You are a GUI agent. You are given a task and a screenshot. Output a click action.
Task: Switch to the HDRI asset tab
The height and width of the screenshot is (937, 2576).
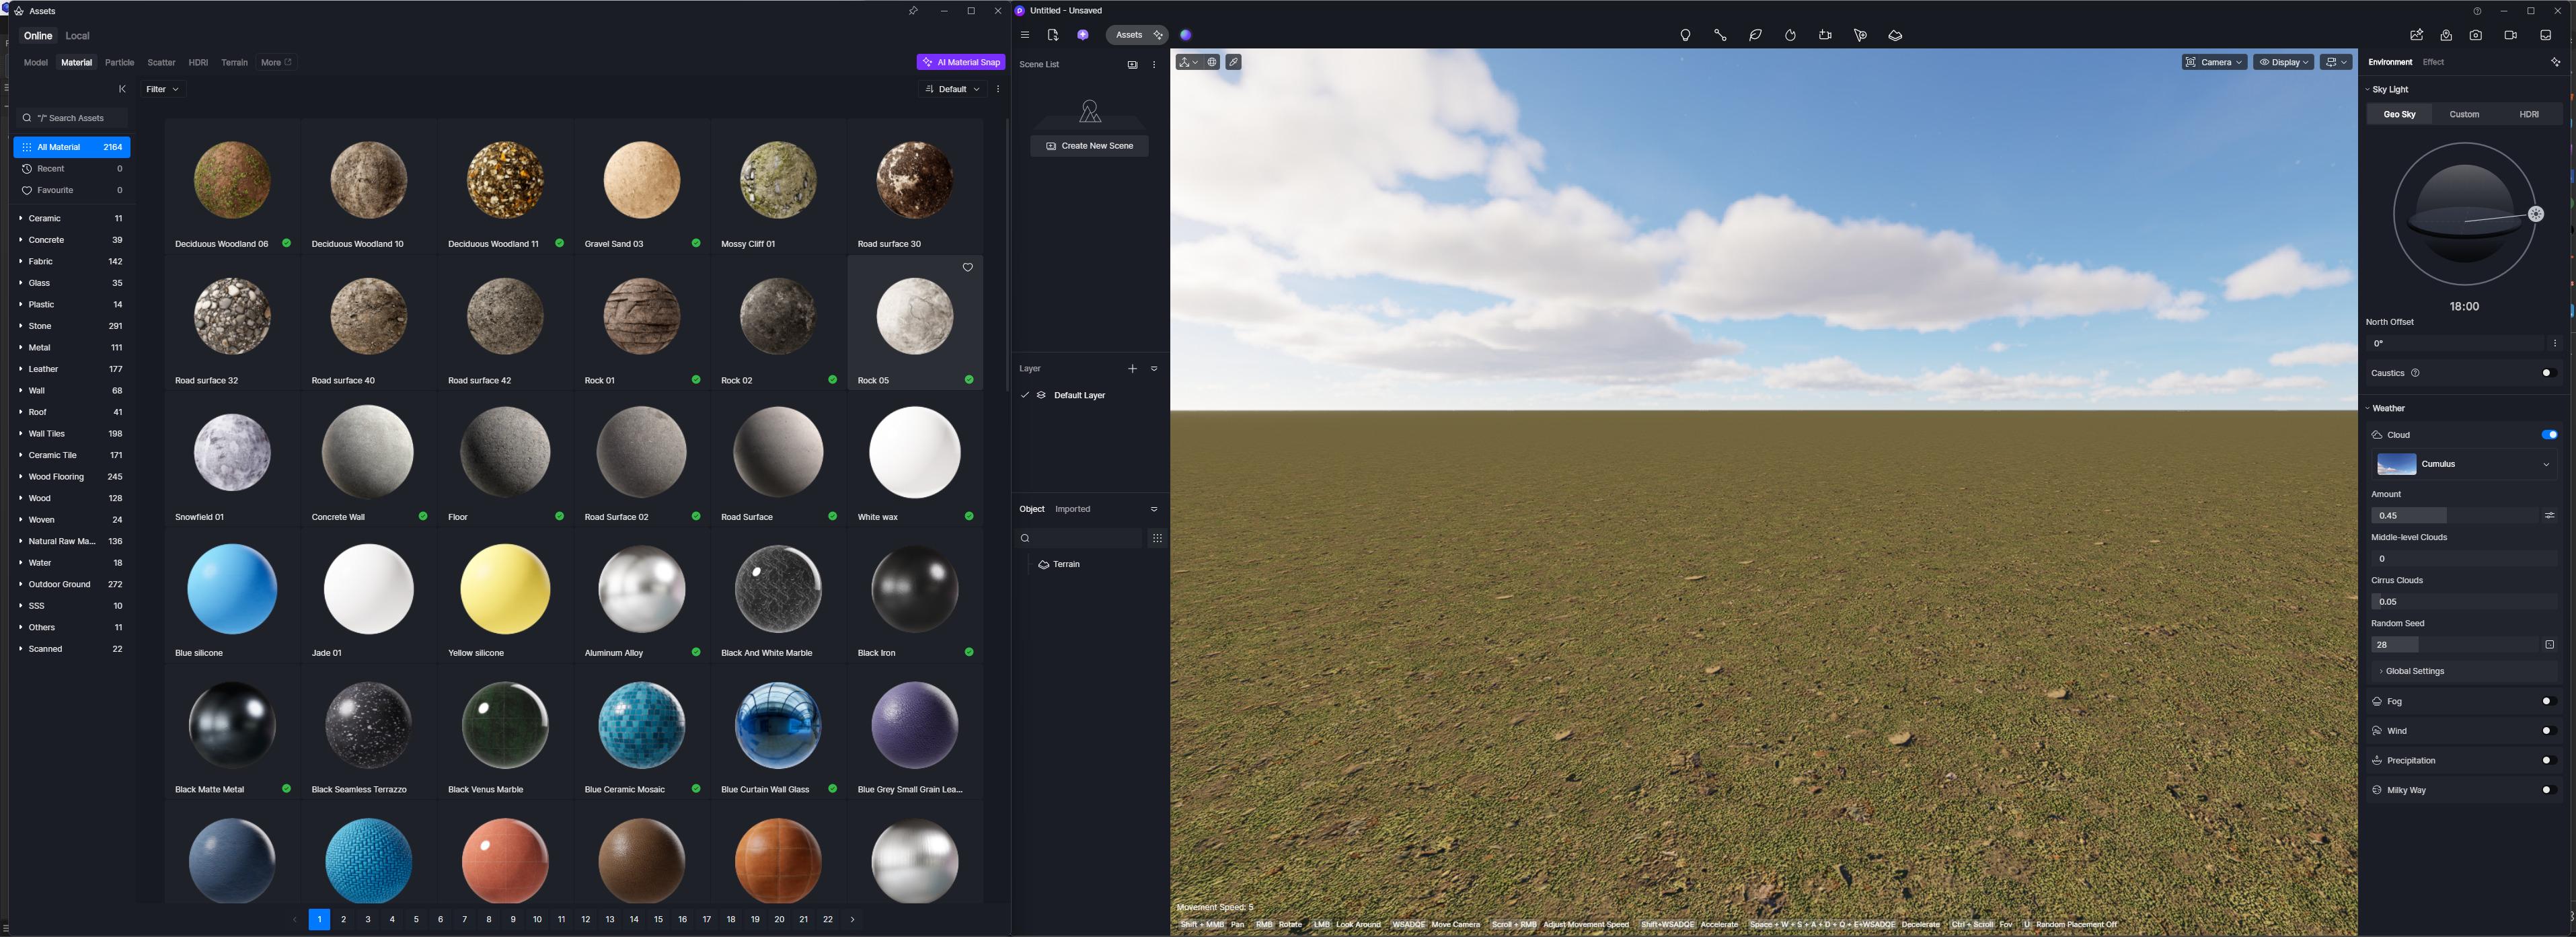click(198, 62)
